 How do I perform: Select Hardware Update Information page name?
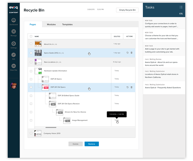(55, 71)
